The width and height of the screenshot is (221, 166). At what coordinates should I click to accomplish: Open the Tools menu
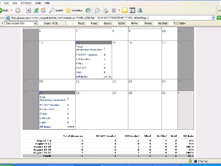(38, 3)
